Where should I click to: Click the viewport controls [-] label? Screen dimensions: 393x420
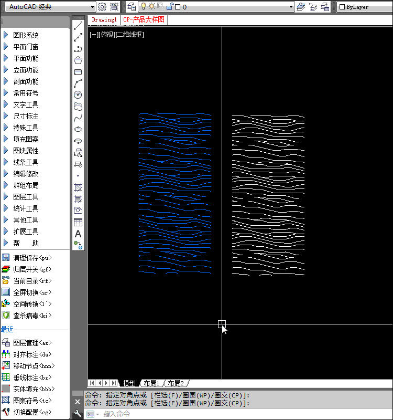pyautogui.click(x=94, y=35)
